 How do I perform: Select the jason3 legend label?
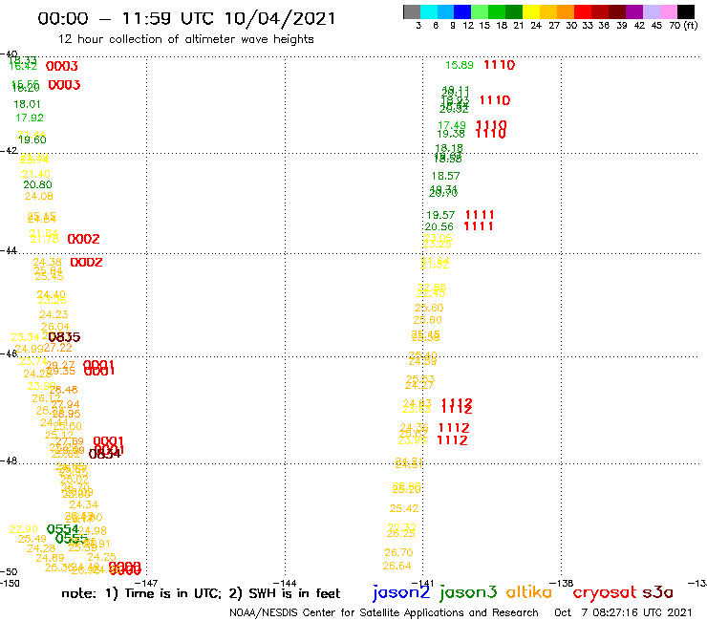(468, 592)
